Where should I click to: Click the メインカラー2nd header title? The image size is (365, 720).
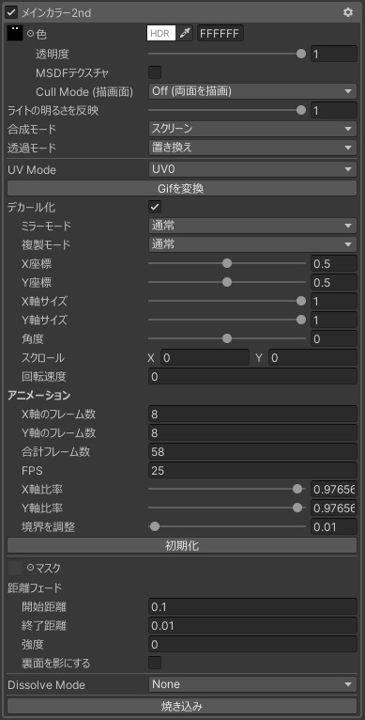click(56, 13)
